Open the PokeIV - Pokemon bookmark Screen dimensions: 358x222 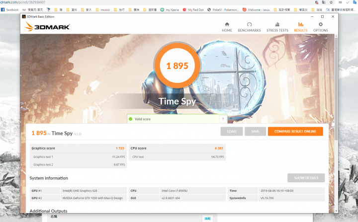tap(223, 10)
